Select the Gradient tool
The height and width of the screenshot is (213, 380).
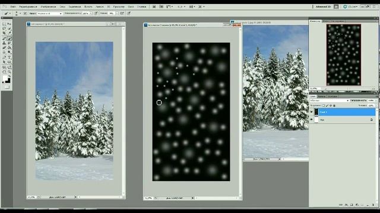[9, 47]
